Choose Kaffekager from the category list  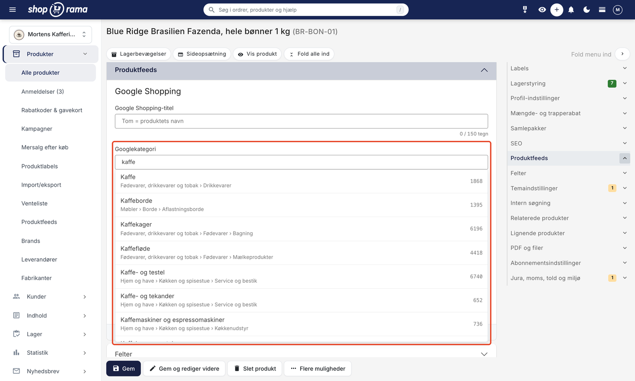pos(301,229)
